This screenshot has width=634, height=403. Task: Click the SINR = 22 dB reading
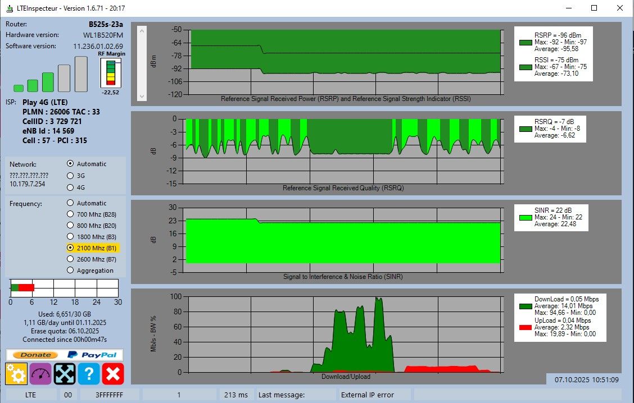(x=553, y=210)
